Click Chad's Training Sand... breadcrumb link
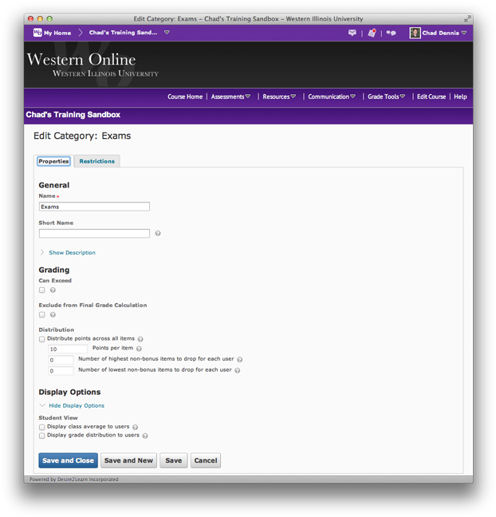Viewport: 496px width, 517px height. [x=123, y=32]
